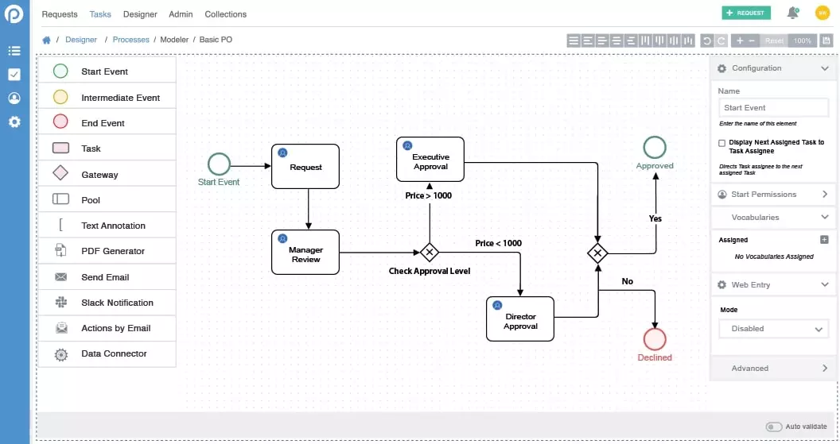Save the process with the disk icon
The height and width of the screenshot is (444, 840).
click(x=826, y=41)
